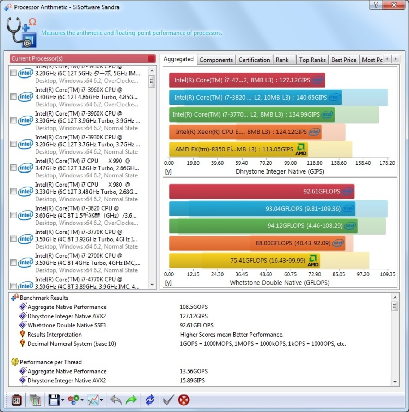Switch to the Aggregated tab

tap(178, 59)
